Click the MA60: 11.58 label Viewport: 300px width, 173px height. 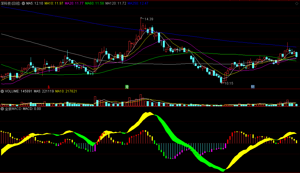pyautogui.click(x=94, y=3)
